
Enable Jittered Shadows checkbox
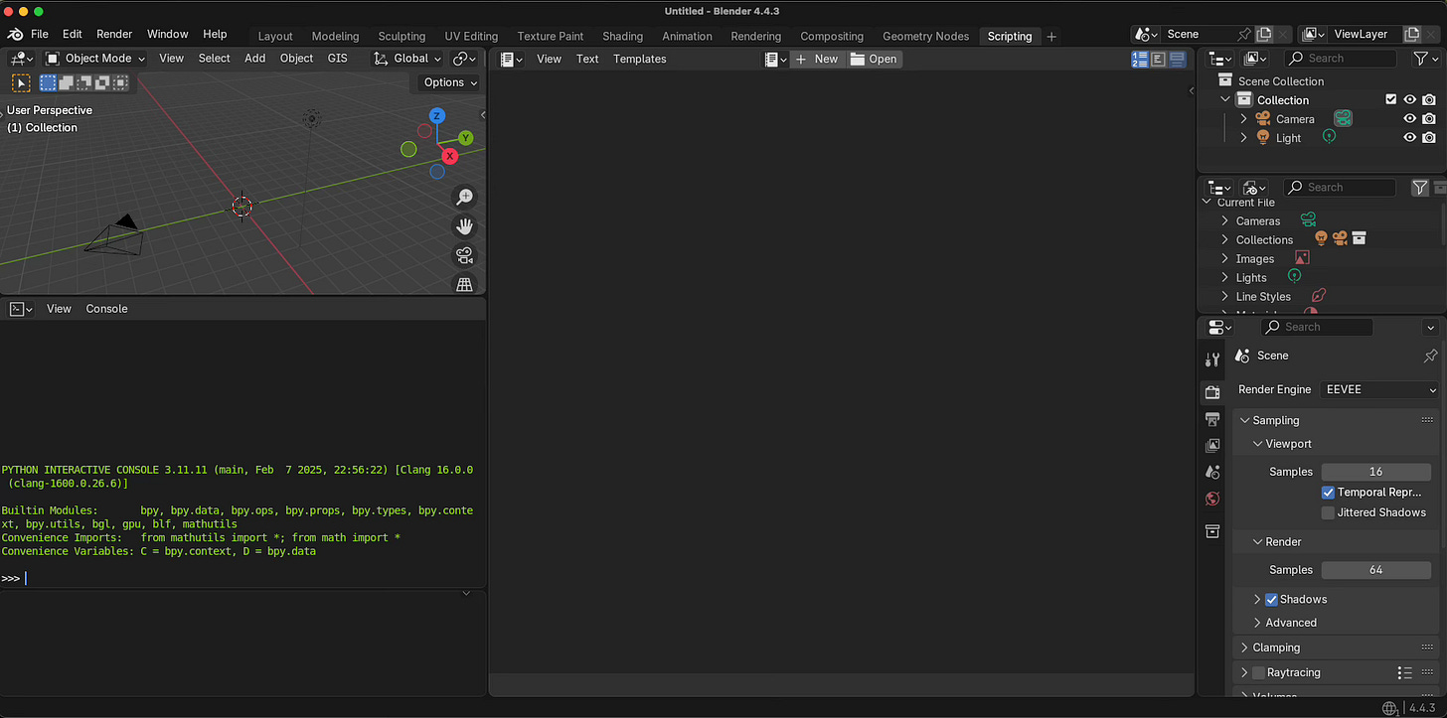click(x=1328, y=512)
